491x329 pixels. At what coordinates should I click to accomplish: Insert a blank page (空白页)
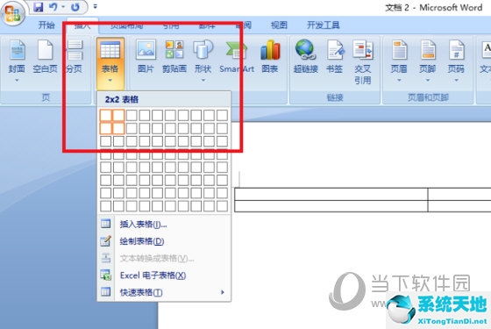click(x=45, y=57)
